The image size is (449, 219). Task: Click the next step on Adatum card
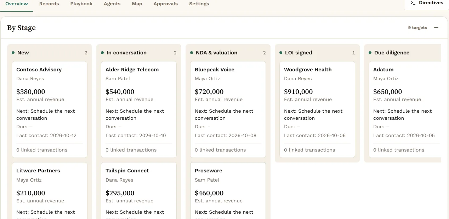(x=403, y=114)
